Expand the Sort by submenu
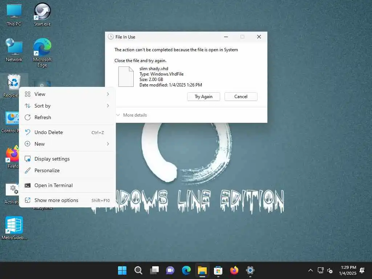Viewport: 372px width, 279px height. click(67, 106)
